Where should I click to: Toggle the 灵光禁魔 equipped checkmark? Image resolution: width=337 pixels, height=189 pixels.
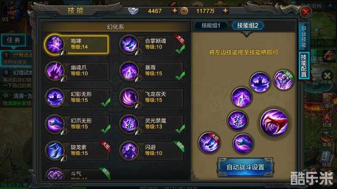coord(180,129)
